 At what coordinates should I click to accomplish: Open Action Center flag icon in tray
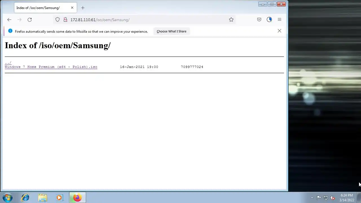[319, 198]
